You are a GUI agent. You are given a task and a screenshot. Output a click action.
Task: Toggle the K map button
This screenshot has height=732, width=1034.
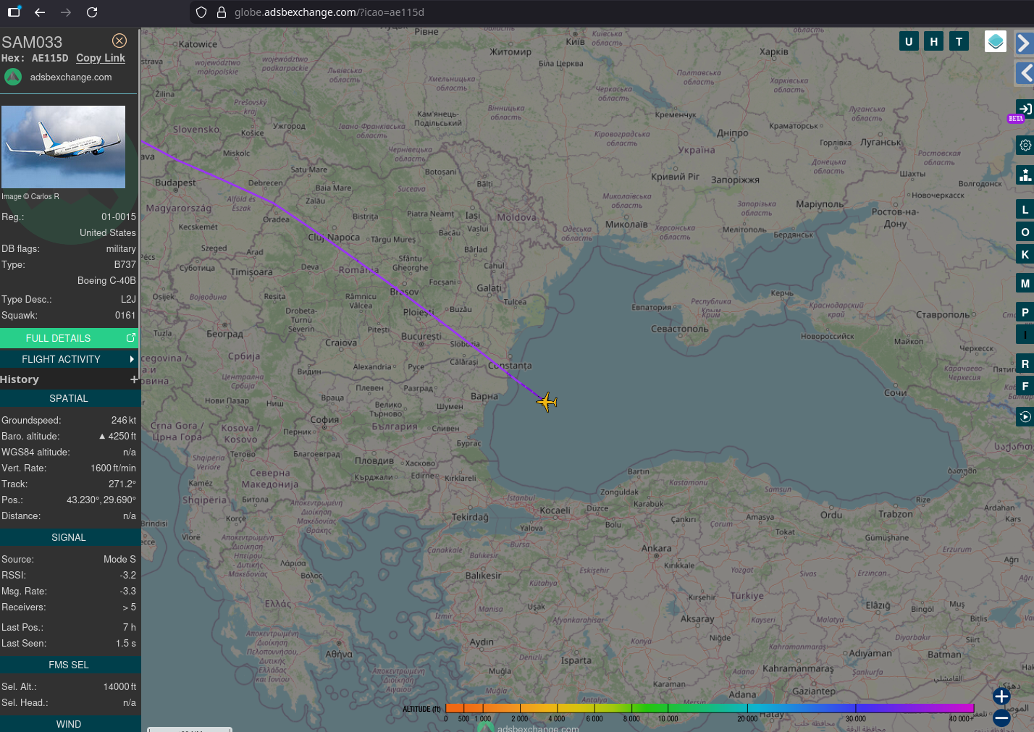tap(1025, 254)
